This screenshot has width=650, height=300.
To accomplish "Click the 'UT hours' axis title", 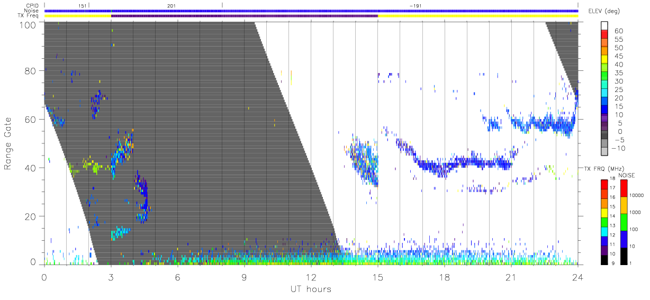I will 311,289.
